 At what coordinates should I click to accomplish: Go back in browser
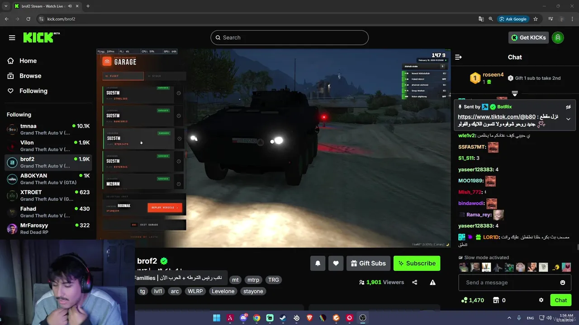click(x=7, y=19)
